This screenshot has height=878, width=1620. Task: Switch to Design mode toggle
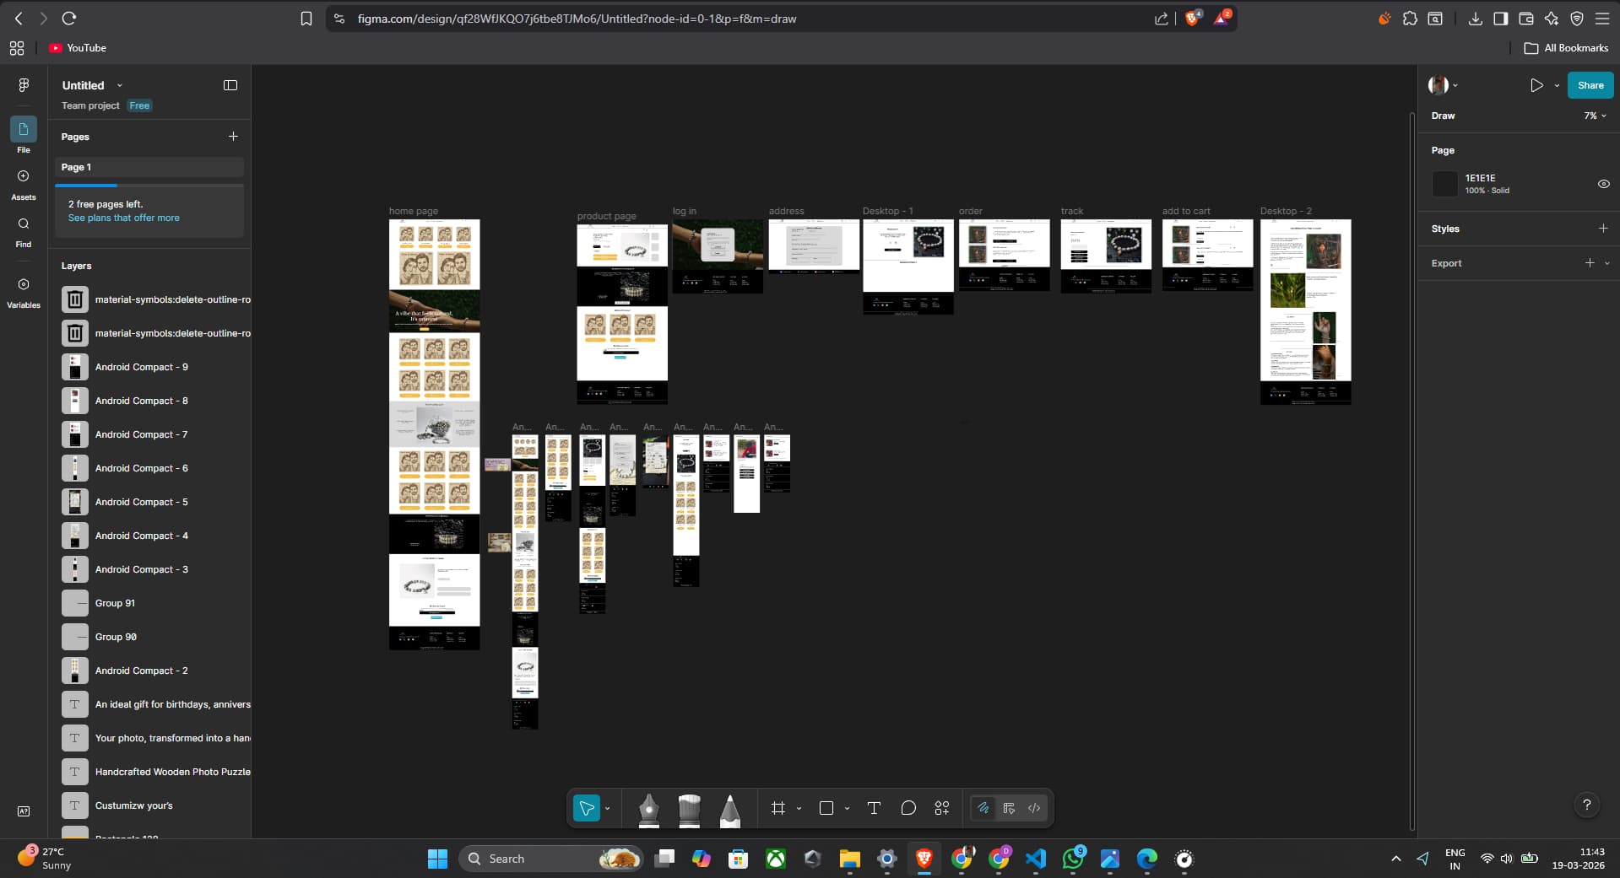coord(1009,808)
